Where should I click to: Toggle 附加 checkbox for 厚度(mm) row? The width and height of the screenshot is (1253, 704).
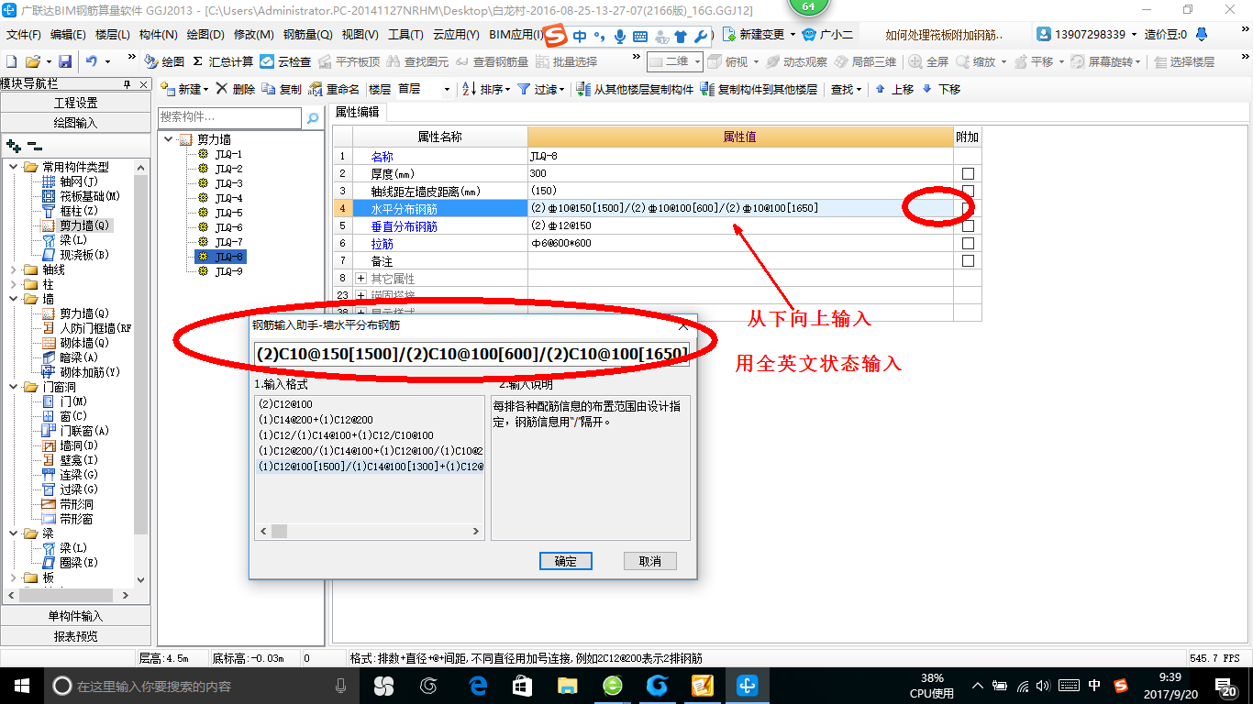tap(968, 173)
